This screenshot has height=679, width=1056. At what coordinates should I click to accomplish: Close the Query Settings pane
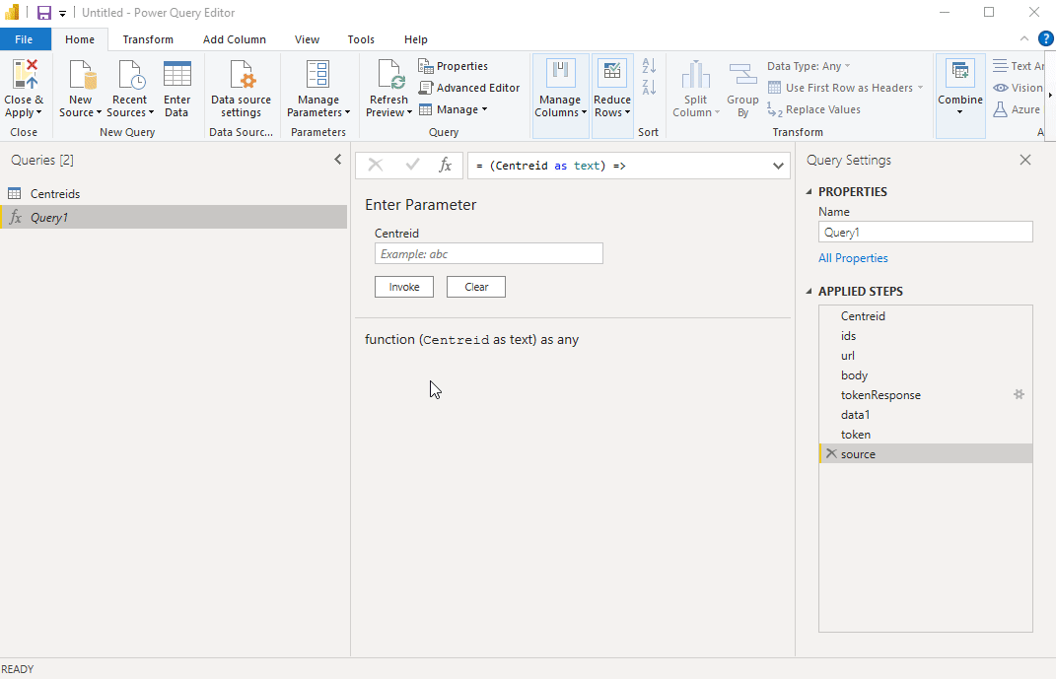point(1025,160)
